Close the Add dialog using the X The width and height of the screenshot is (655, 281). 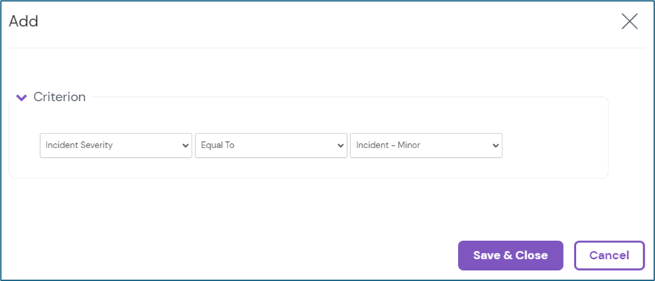pyautogui.click(x=629, y=21)
